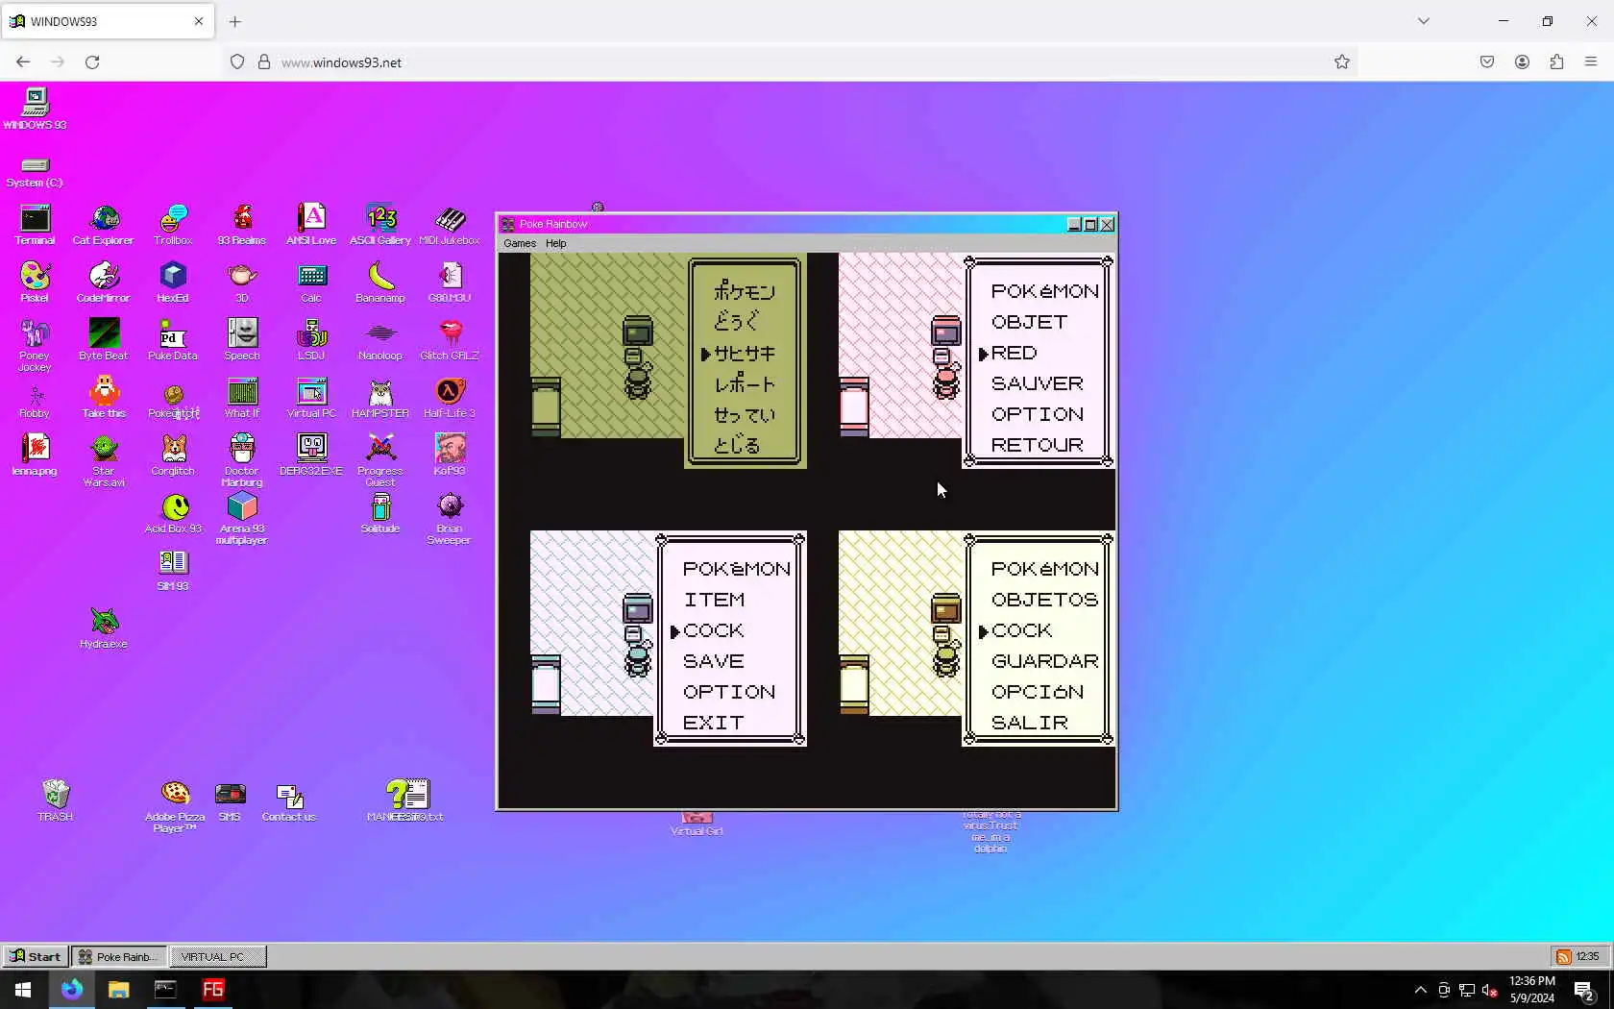Open the System (C) drive icon
1614x1009 pixels.
[35, 172]
